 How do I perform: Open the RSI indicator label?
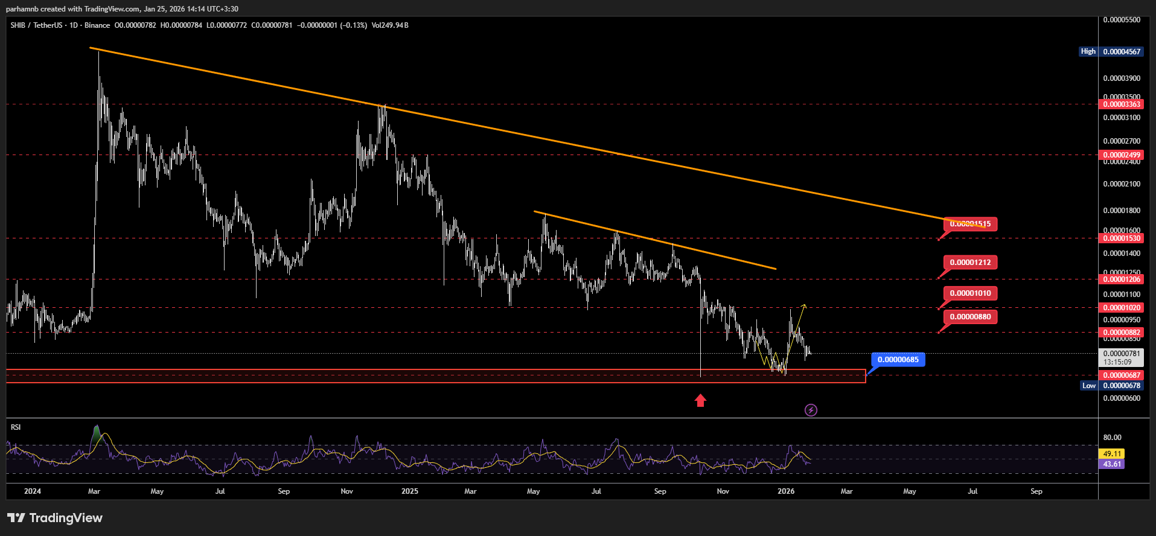point(16,427)
